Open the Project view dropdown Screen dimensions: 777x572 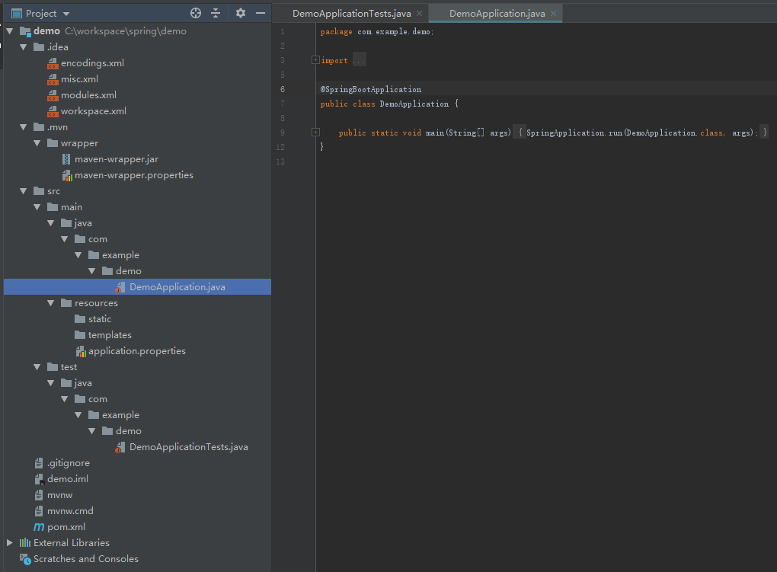(x=66, y=14)
